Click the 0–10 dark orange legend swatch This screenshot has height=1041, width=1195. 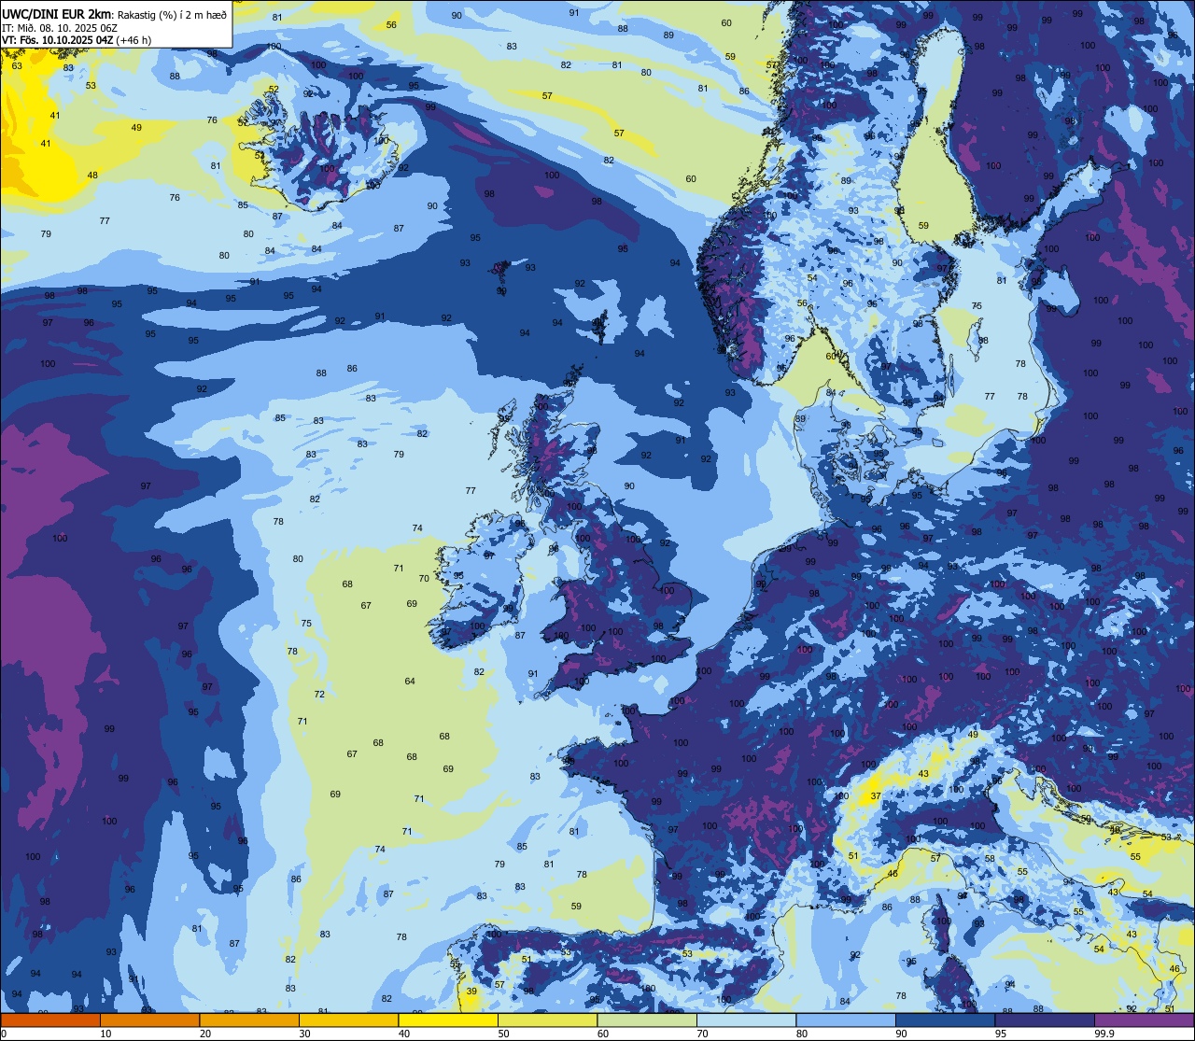(x=50, y=1020)
